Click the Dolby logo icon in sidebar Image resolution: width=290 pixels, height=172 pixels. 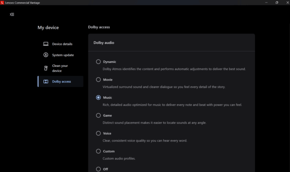coord(46,81)
